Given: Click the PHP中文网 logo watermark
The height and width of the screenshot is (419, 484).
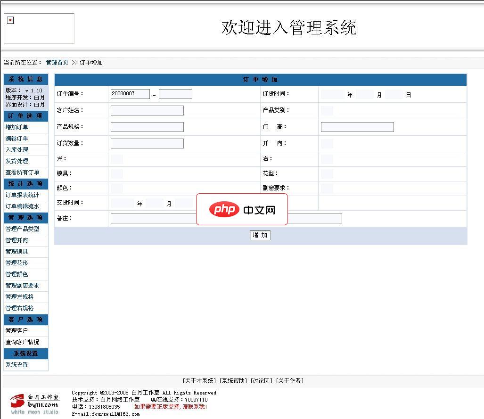Looking at the screenshot, I should click(242, 209).
